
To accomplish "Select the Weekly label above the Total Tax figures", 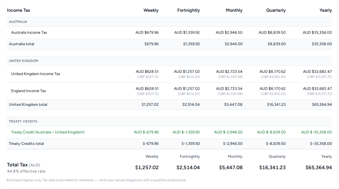I will [152, 157].
